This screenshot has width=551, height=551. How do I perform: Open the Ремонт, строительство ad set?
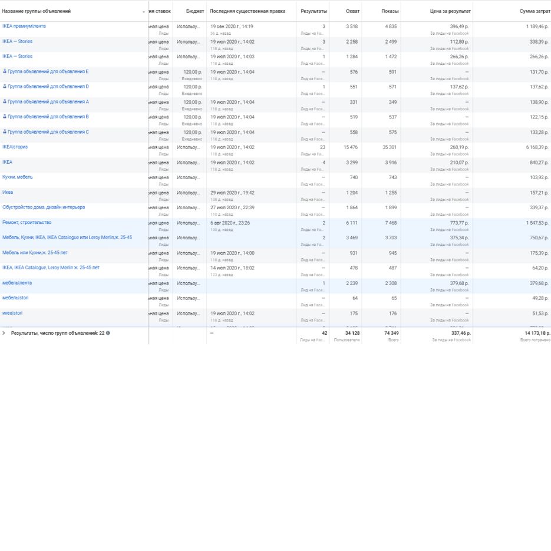point(27,222)
